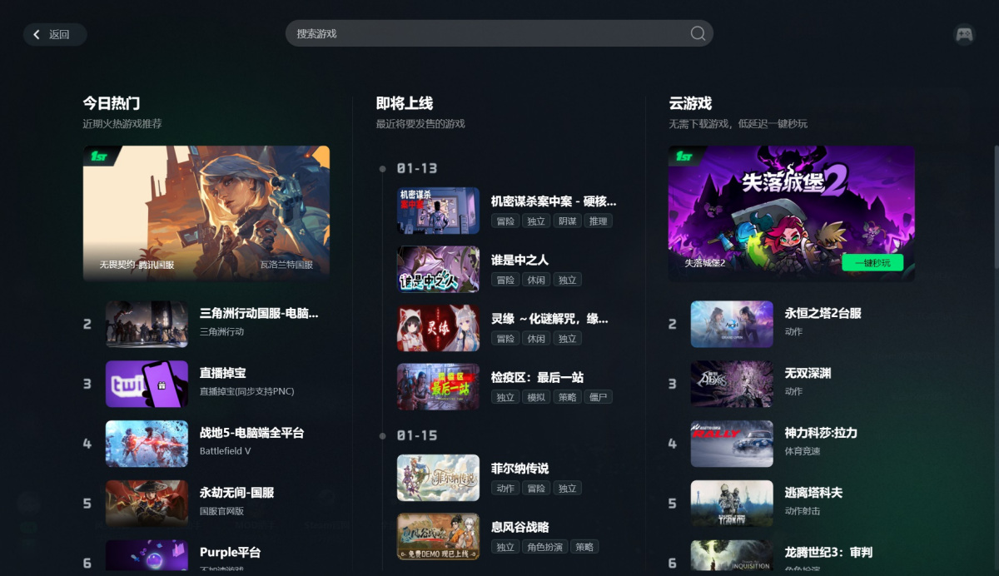Open Purple平台 icon

pos(147,555)
